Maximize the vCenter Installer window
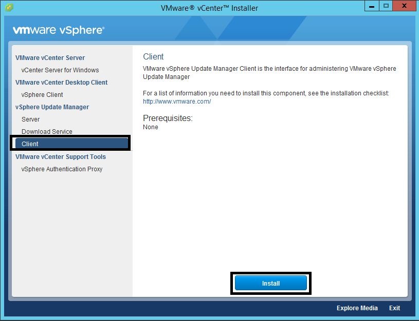The width and height of the screenshot is (419, 321). coord(386,6)
